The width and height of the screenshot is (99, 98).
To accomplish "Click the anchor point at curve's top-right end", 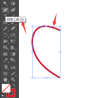I will 60,30.
